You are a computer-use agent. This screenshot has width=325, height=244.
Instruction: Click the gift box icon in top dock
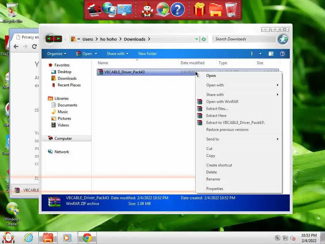point(199,9)
